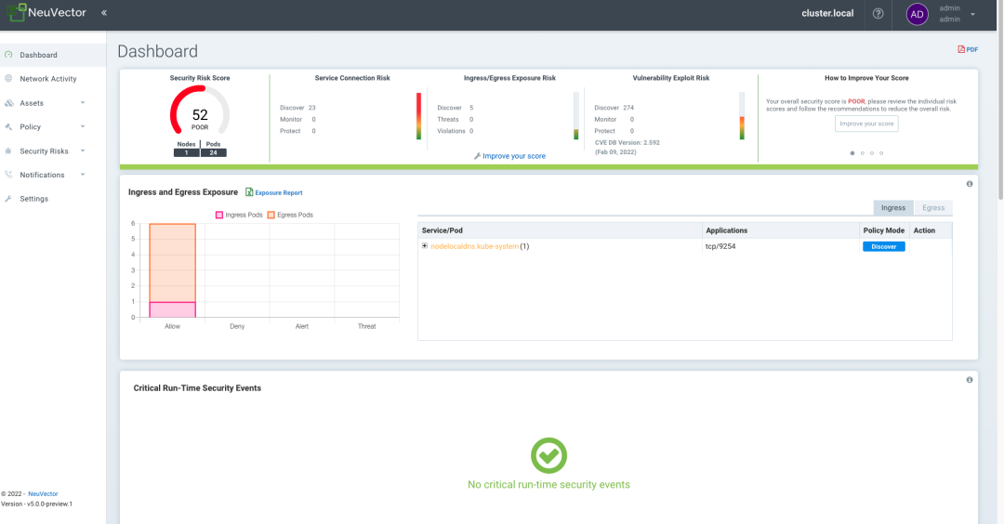Show info for Critical Run-Time Security Events
The width and height of the screenshot is (1004, 524).
tap(970, 380)
